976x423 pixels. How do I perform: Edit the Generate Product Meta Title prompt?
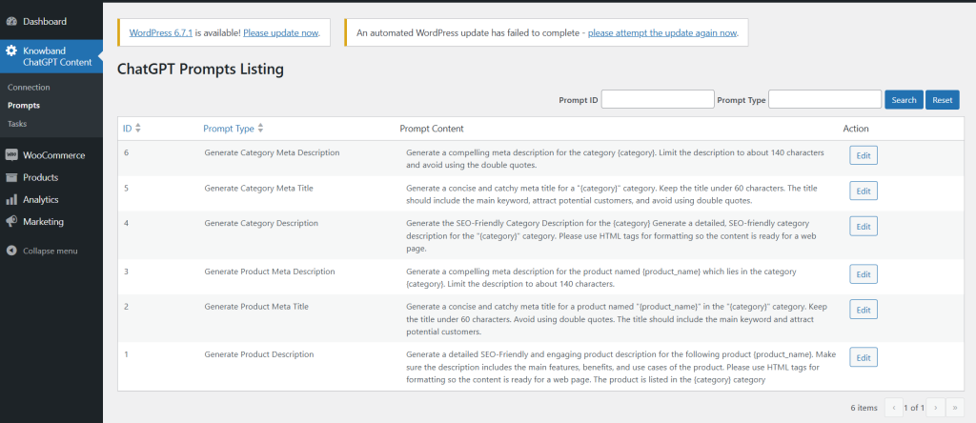point(864,310)
